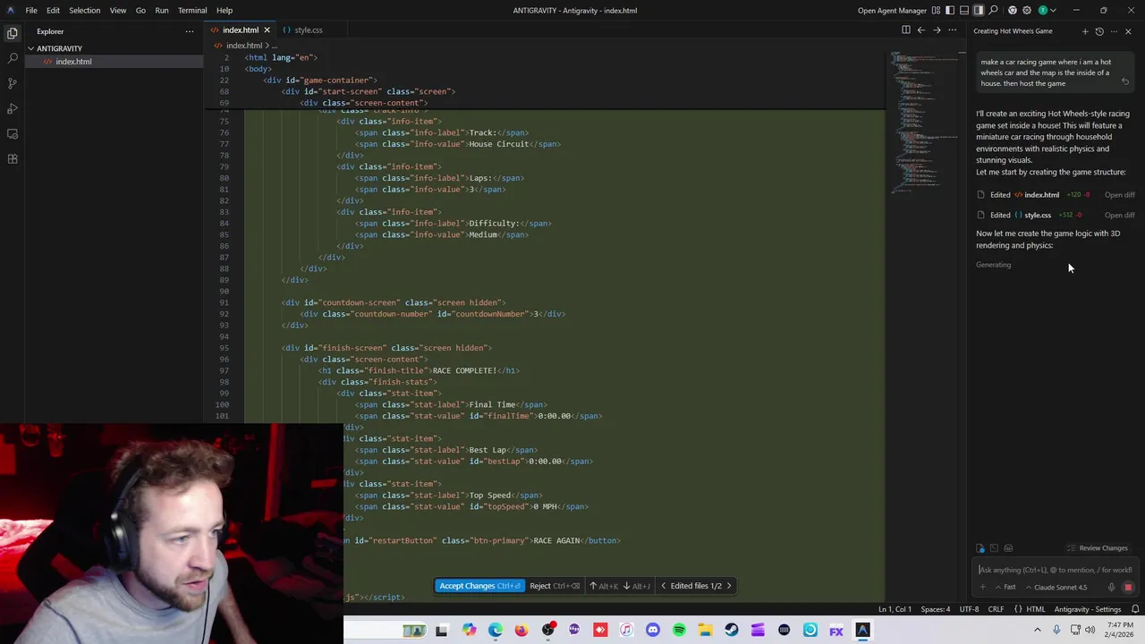Split the editor view

coord(906,30)
